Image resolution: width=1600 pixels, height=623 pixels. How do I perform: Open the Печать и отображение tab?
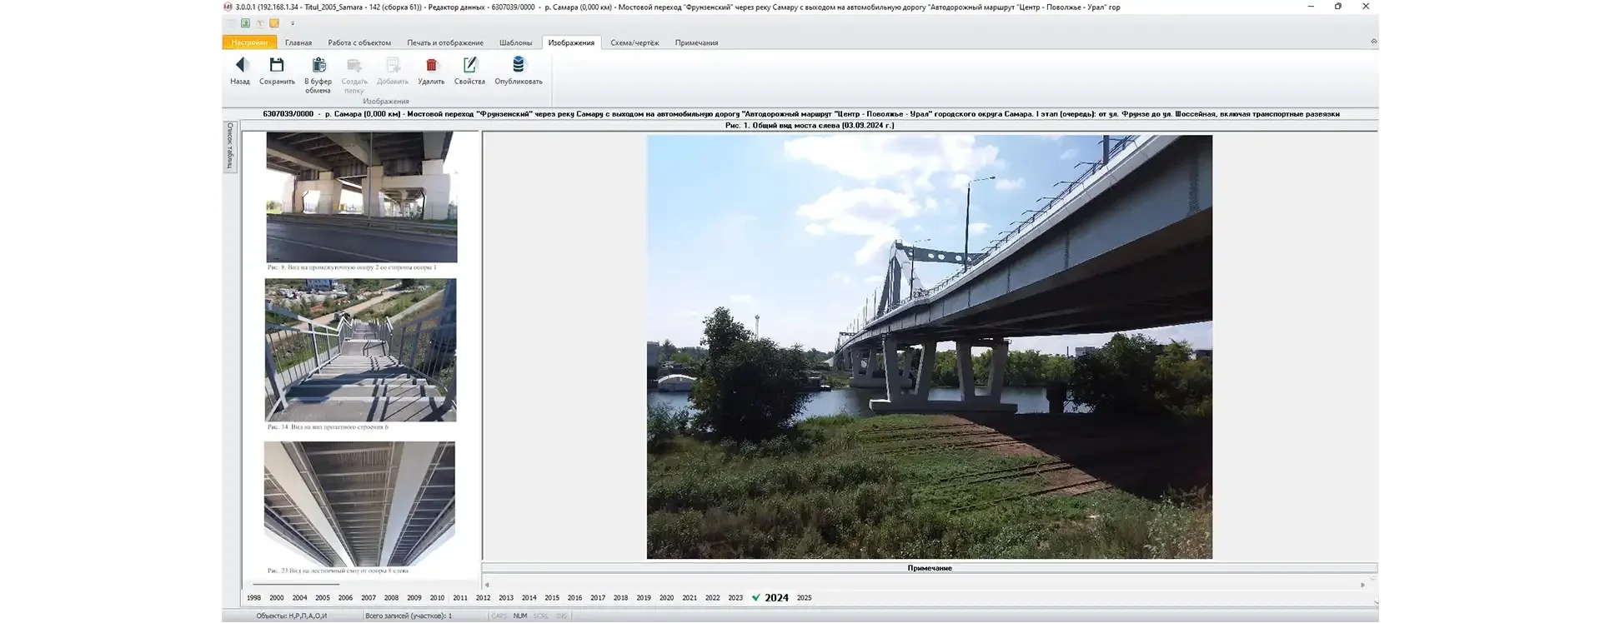(444, 42)
